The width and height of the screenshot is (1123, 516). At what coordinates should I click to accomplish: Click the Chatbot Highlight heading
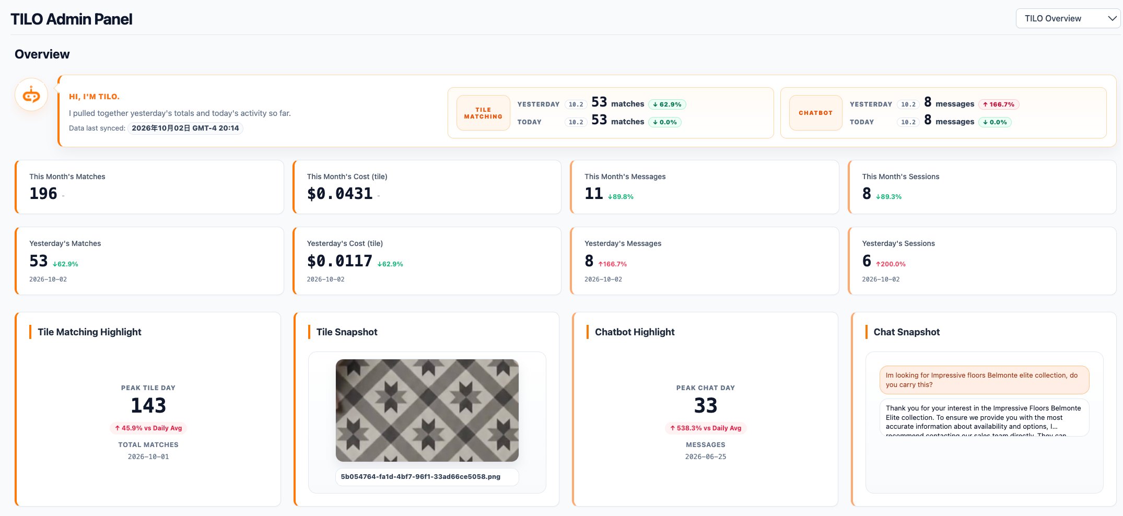click(x=635, y=332)
